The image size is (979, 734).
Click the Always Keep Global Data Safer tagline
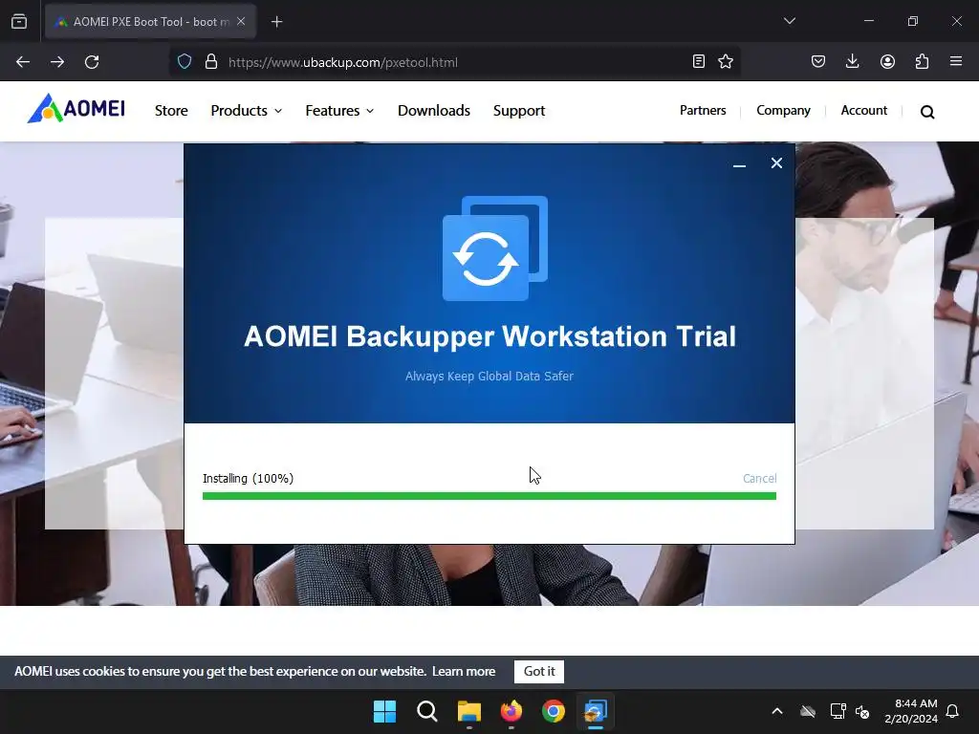coord(489,377)
